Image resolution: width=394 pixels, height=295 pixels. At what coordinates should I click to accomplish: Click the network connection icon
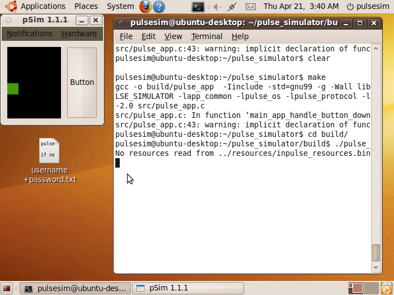click(x=232, y=7)
